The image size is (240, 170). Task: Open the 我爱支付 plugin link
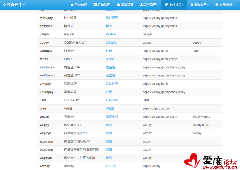(x=112, y=117)
